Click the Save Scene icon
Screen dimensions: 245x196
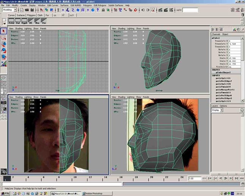click(32, 10)
